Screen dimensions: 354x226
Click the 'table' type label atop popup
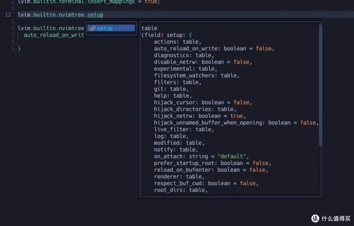[149, 28]
